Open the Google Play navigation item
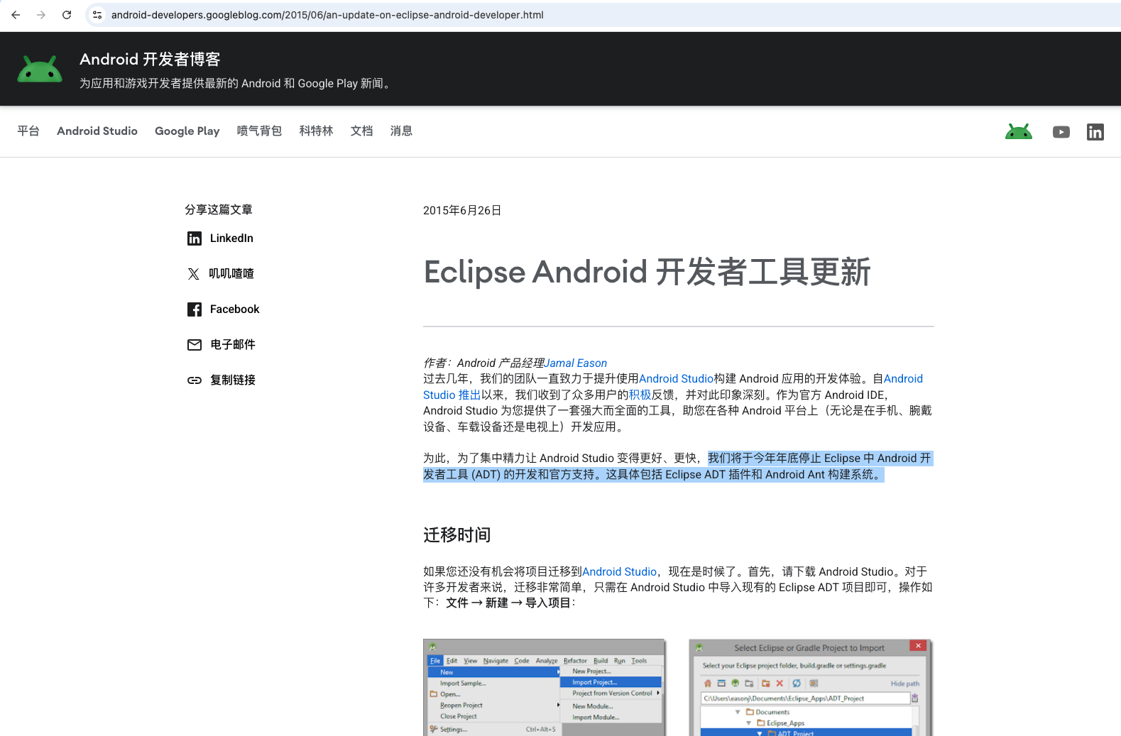This screenshot has width=1121, height=736. 187,131
